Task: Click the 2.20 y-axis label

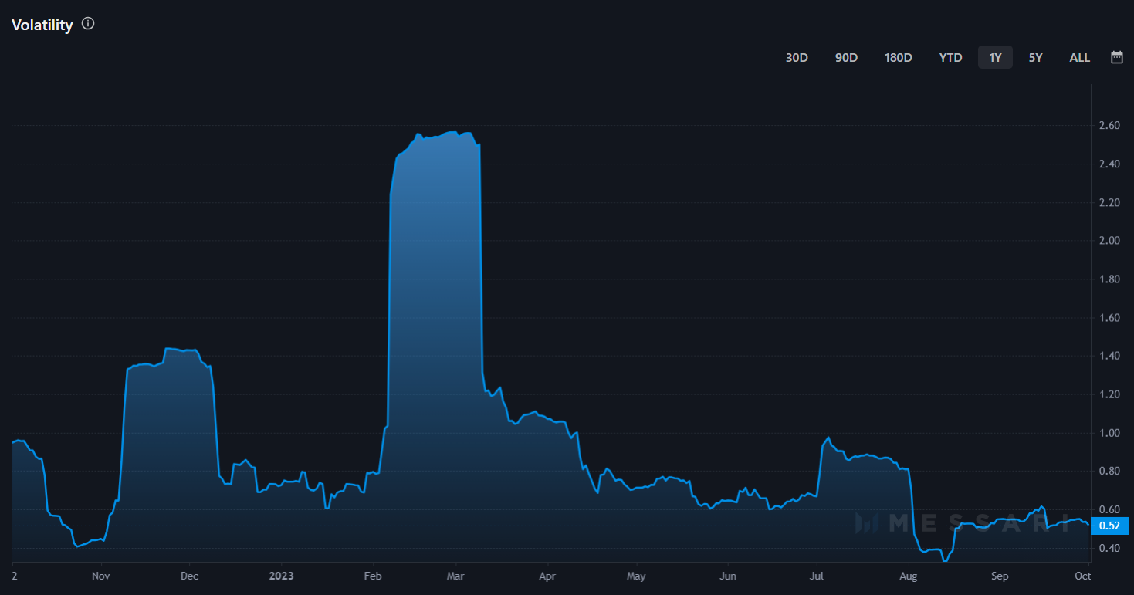Action: coord(1109,203)
